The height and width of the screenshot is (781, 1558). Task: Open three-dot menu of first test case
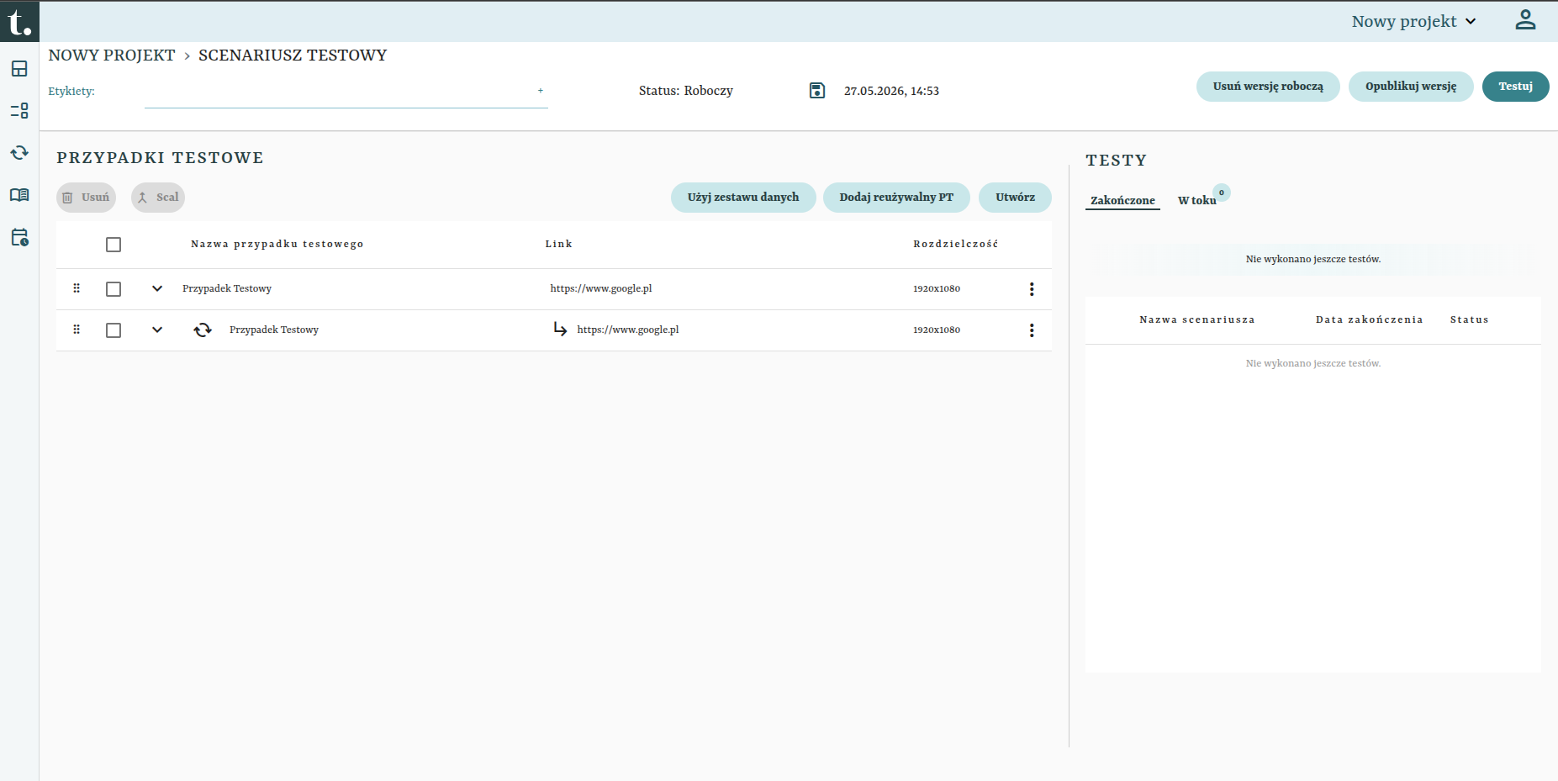click(1032, 289)
